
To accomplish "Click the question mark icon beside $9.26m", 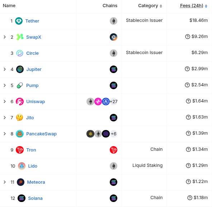I will [x=188, y=37].
